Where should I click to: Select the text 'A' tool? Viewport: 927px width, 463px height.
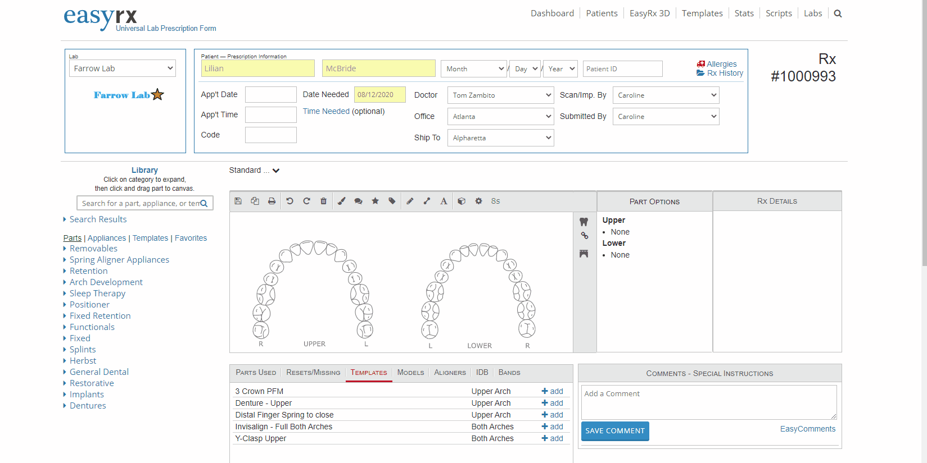click(x=444, y=201)
